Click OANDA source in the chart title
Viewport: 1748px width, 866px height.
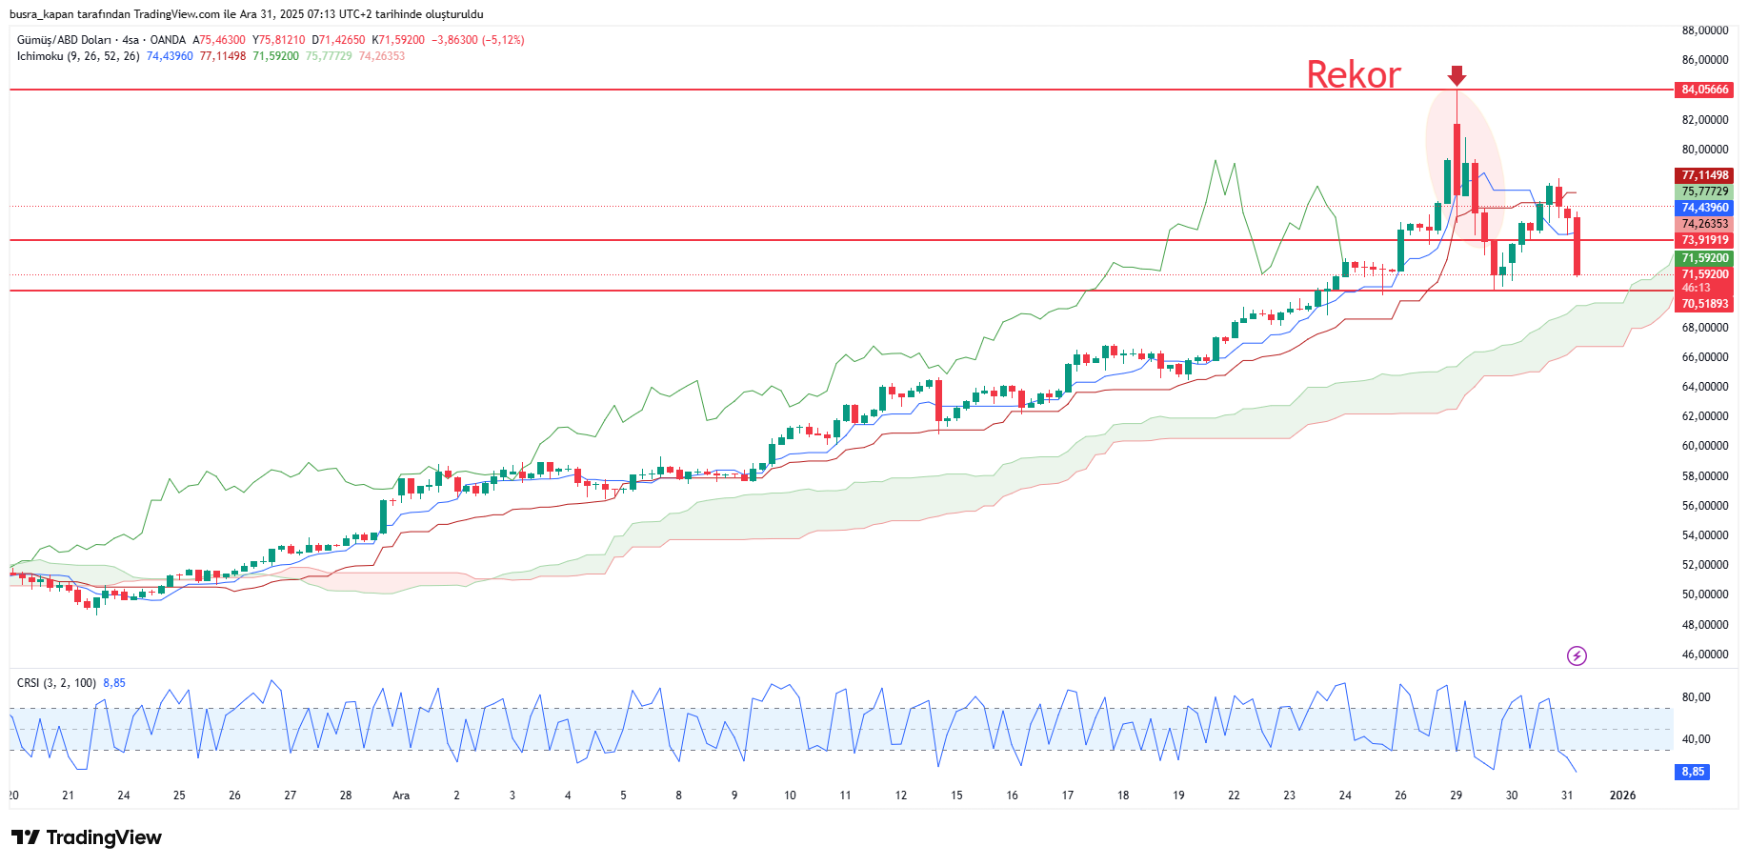[x=168, y=40]
